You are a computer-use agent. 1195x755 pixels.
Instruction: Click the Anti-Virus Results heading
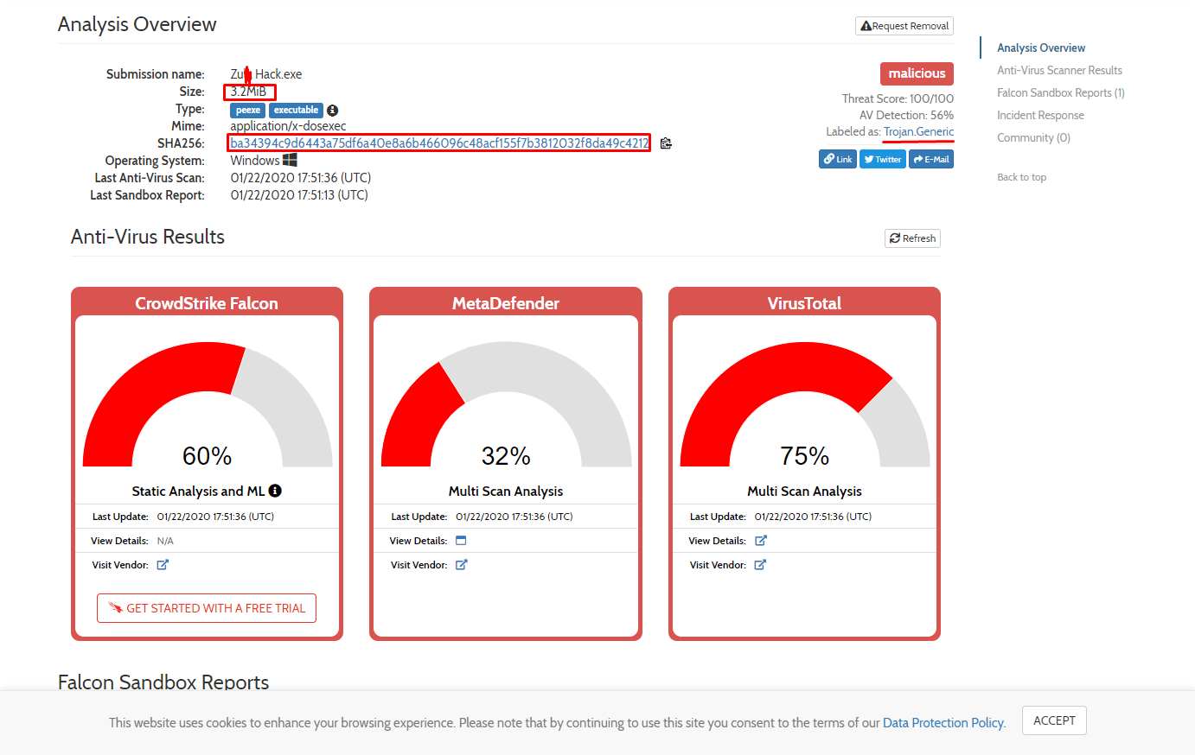tap(148, 237)
